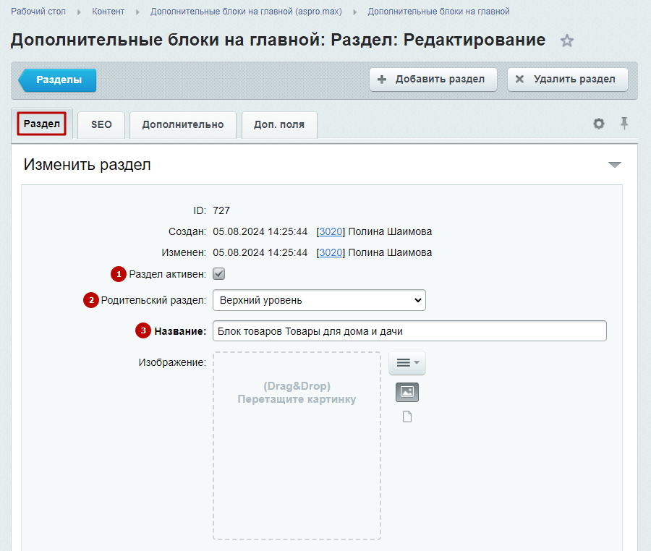Screen dimensions: 651x551
Task: Click the Родительский раздел label
Action: point(153,300)
